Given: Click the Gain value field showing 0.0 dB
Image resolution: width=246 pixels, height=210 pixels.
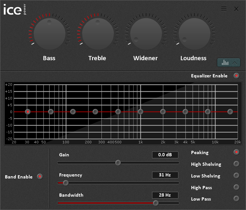Looking at the screenshot, I should (x=165, y=155).
